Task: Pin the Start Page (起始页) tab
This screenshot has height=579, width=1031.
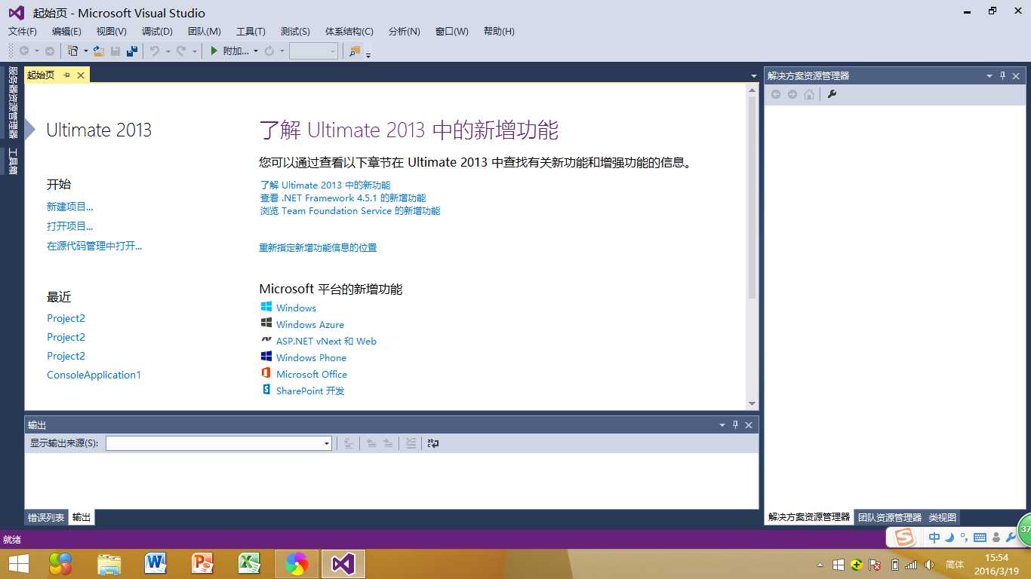Action: [66, 75]
